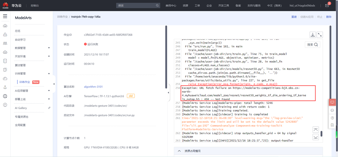Expand the 开发环境 menu arrow
The image size is (338, 157).
pyautogui.click(x=49, y=57)
